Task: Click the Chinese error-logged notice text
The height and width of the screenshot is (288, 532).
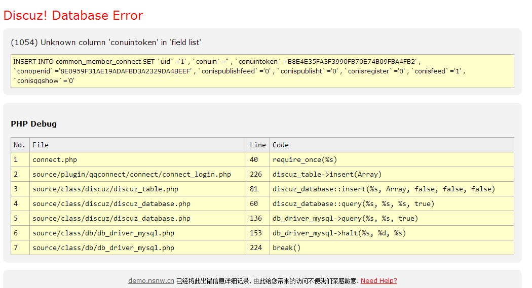Action: pos(268,281)
